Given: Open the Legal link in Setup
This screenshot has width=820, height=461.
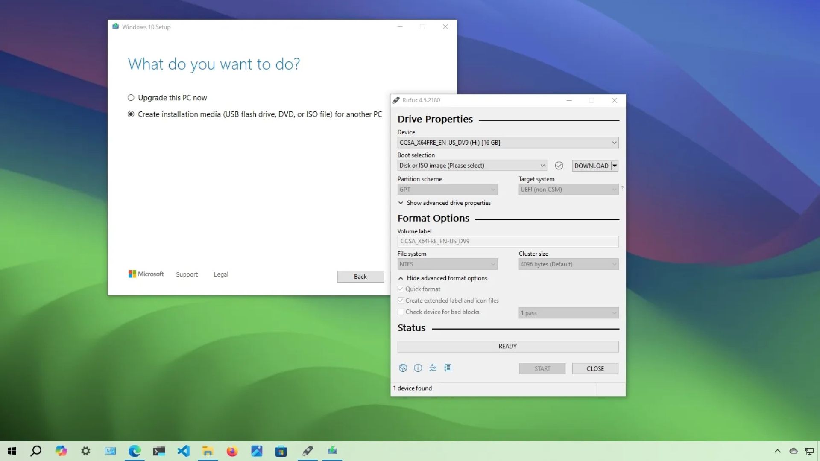Looking at the screenshot, I should pyautogui.click(x=221, y=274).
